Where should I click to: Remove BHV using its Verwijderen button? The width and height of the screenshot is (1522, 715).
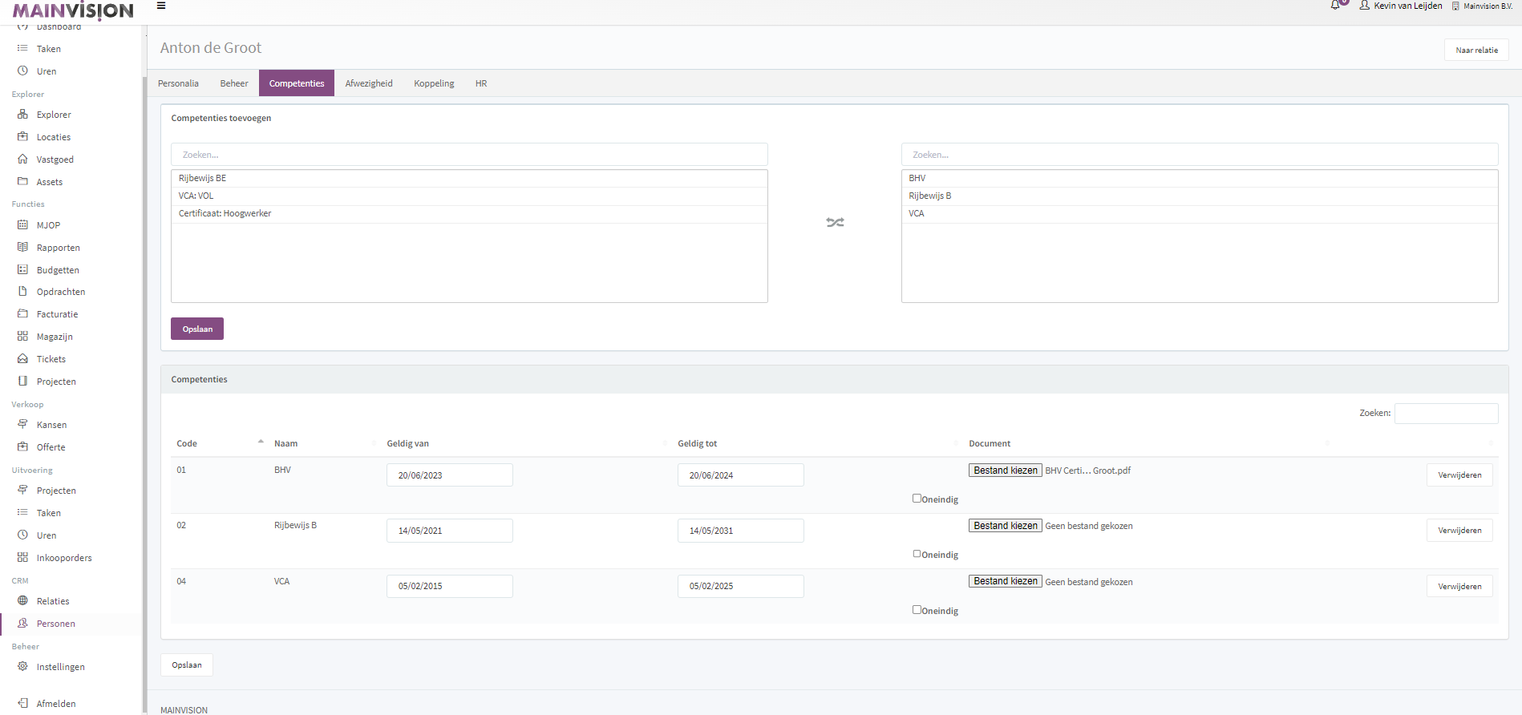[x=1459, y=475]
